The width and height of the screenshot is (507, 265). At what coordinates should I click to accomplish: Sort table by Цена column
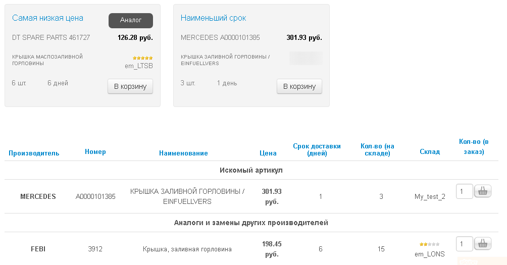click(268, 153)
